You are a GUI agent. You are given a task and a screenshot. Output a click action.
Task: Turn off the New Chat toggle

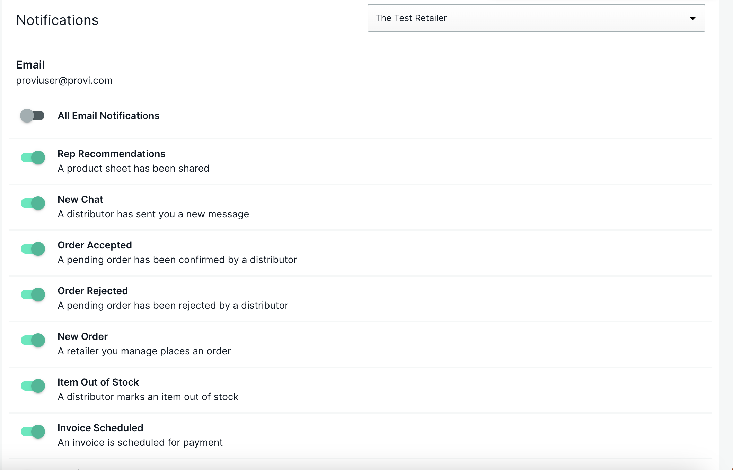tap(33, 203)
